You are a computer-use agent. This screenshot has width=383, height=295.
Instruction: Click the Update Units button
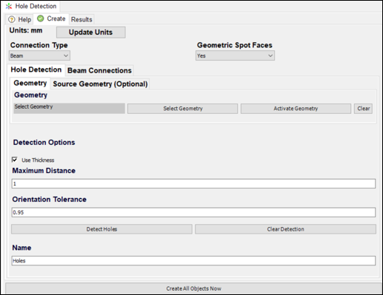(x=91, y=33)
